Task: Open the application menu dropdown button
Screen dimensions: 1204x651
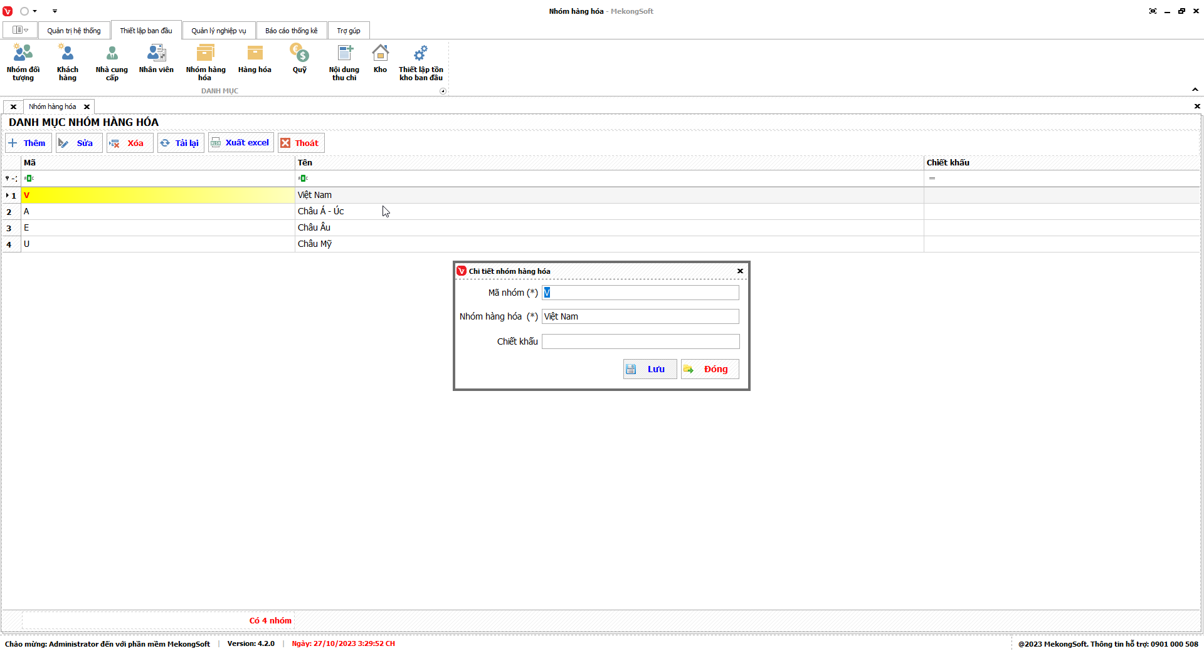Action: pyautogui.click(x=20, y=30)
